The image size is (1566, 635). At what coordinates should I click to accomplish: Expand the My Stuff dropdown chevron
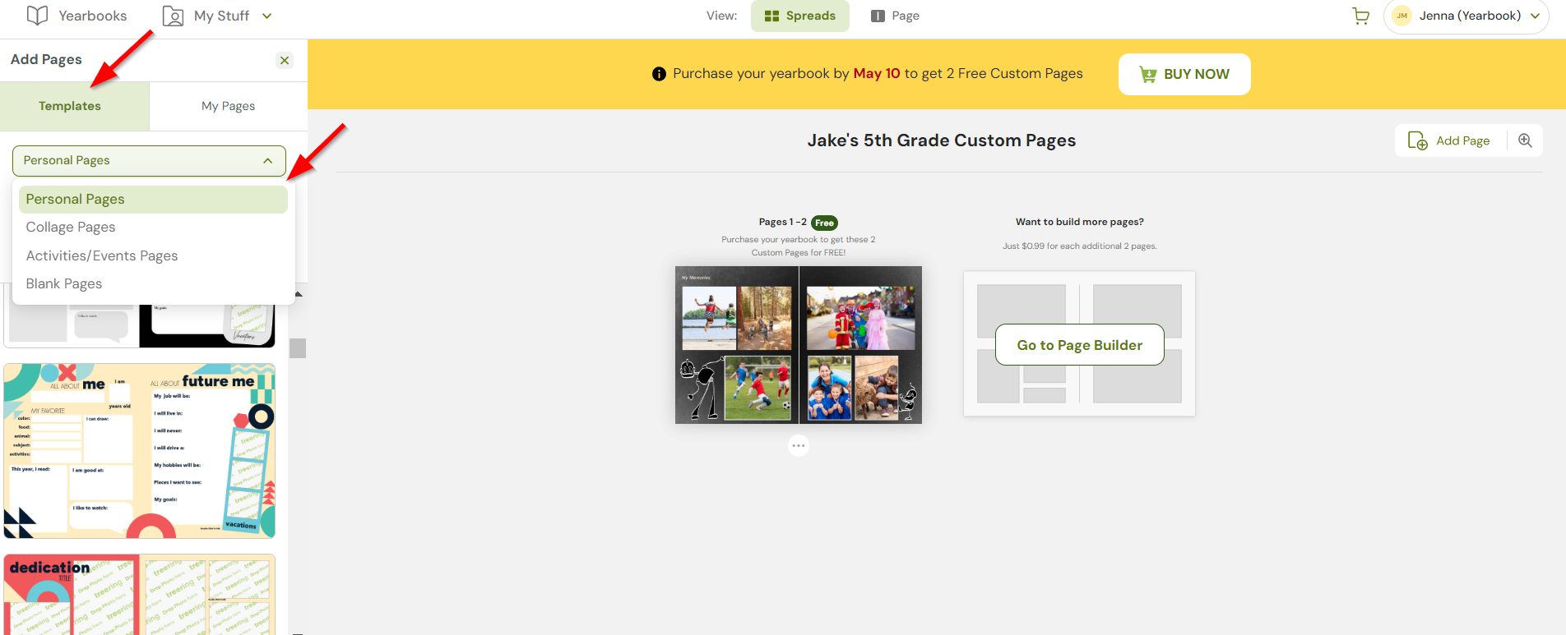pos(266,16)
